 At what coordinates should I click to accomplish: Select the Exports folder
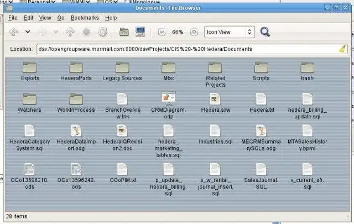tap(30, 71)
